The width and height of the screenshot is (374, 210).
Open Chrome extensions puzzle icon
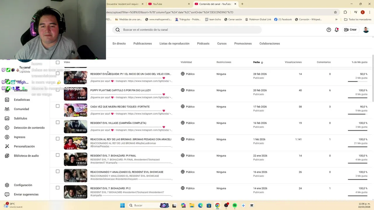click(345, 12)
